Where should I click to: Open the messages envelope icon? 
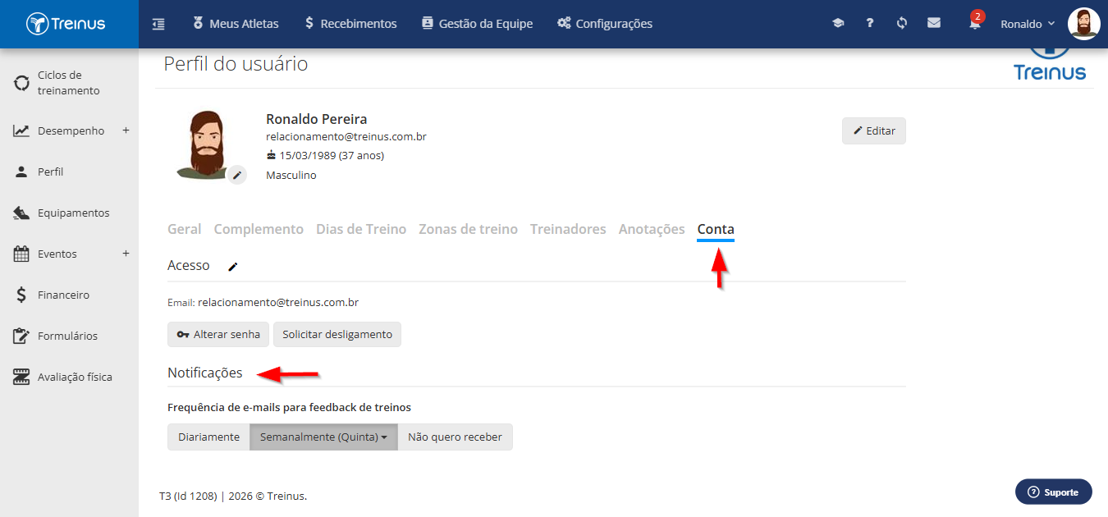[x=934, y=24]
